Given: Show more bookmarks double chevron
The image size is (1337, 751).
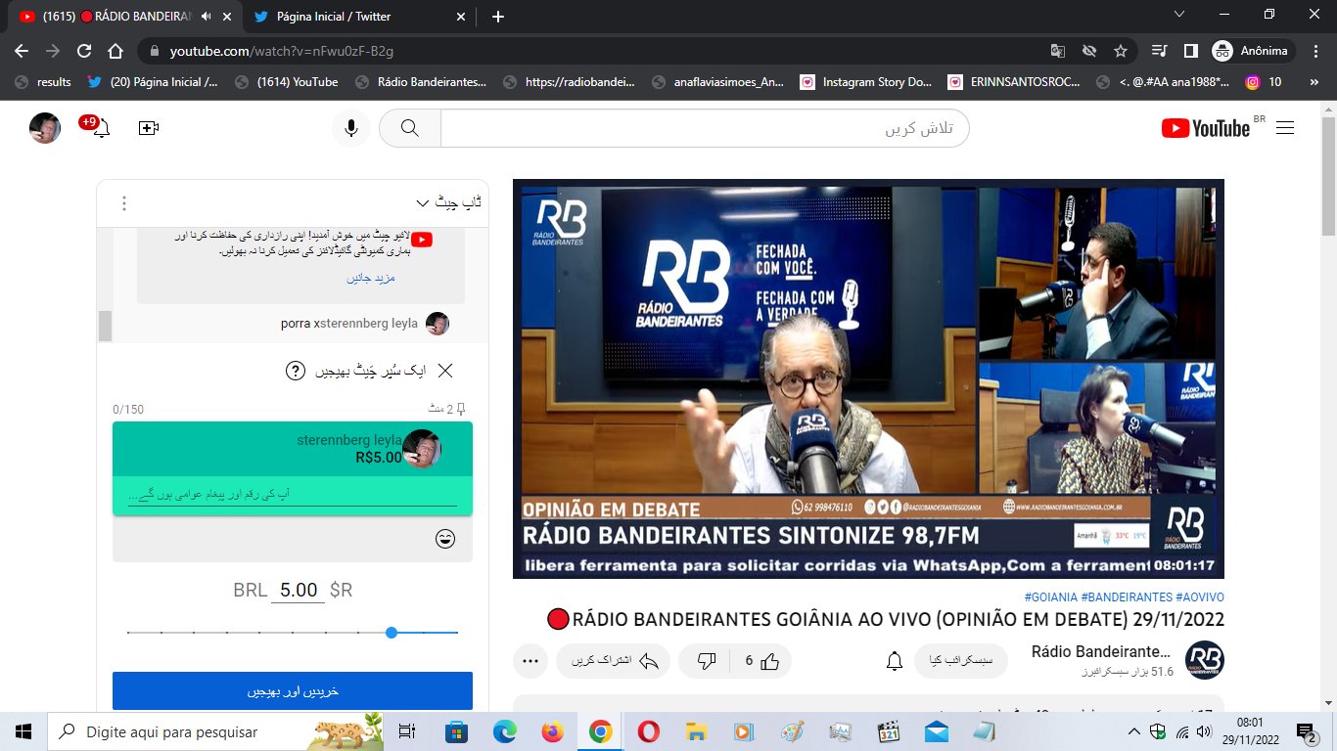Looking at the screenshot, I should click(x=1314, y=83).
